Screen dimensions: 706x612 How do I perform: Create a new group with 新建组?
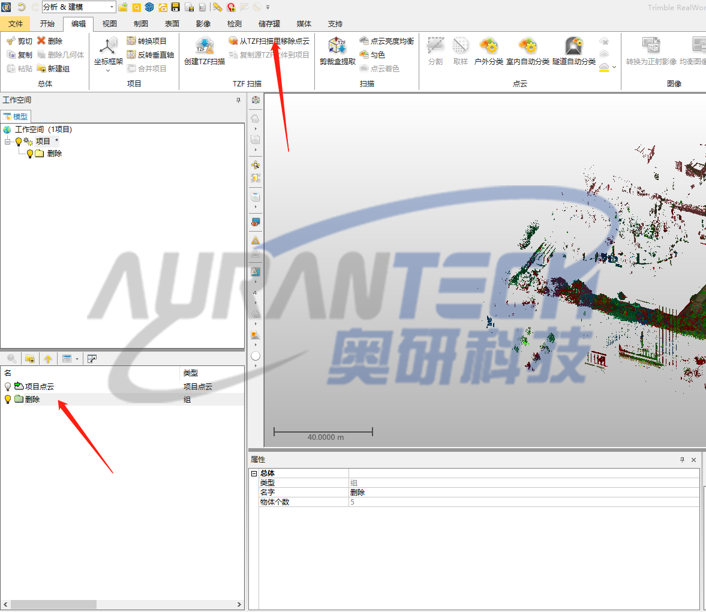coord(53,68)
